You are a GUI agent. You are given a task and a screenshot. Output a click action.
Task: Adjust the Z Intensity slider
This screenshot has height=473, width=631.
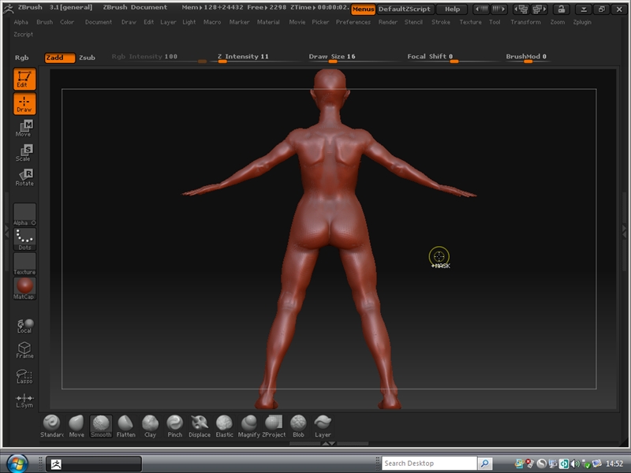pyautogui.click(x=254, y=58)
